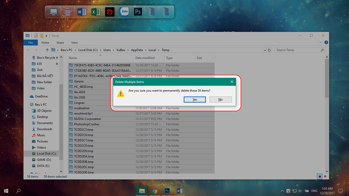Confirm deletion with the Yes button

194,99
